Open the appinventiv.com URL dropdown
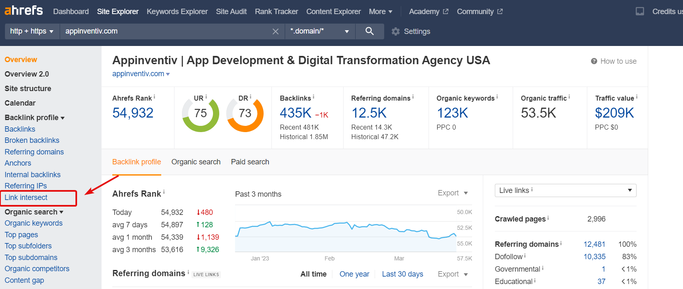 tap(168, 74)
